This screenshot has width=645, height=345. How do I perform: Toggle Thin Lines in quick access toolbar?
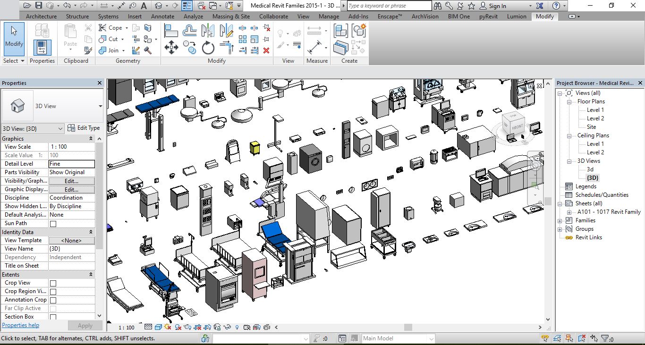tap(187, 6)
